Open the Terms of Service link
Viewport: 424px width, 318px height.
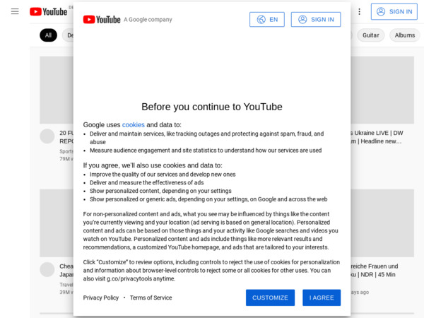pyautogui.click(x=151, y=298)
